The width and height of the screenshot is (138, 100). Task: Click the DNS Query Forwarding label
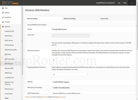34,88
